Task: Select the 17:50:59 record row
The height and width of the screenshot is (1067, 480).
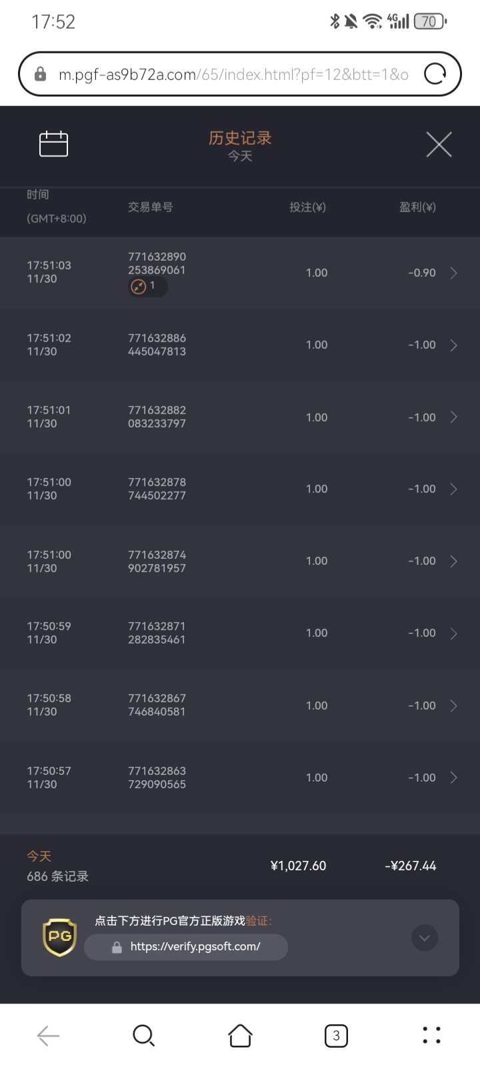Action: pos(240,633)
